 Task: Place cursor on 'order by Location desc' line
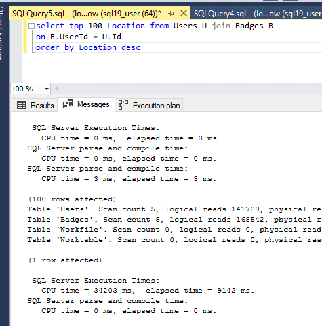[88, 47]
